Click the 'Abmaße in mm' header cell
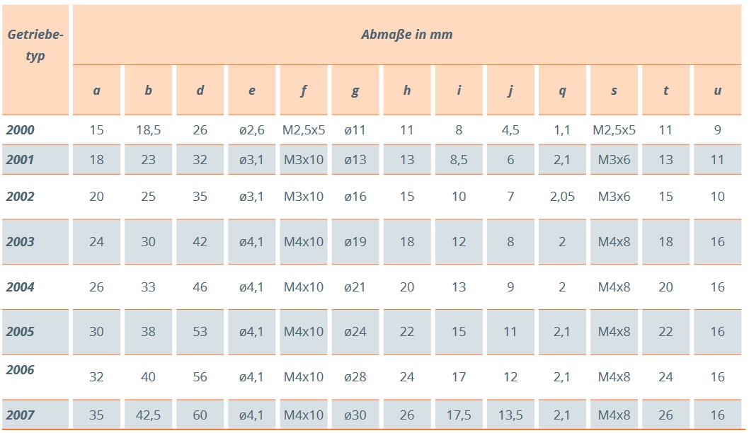The image size is (749, 433). point(406,34)
